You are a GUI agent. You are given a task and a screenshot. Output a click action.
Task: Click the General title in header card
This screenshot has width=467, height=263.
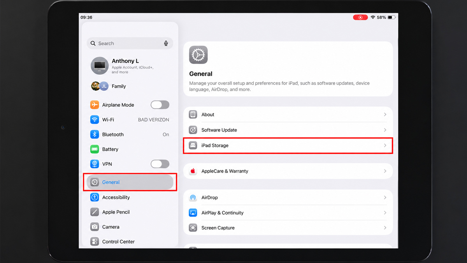pyautogui.click(x=201, y=74)
